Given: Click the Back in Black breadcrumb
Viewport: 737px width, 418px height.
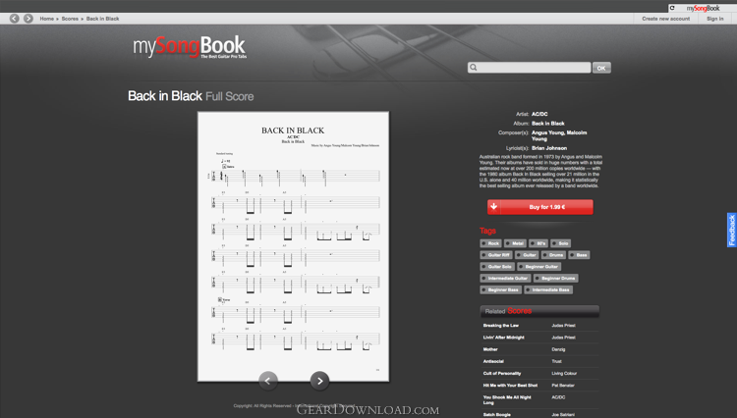Looking at the screenshot, I should (x=102, y=19).
